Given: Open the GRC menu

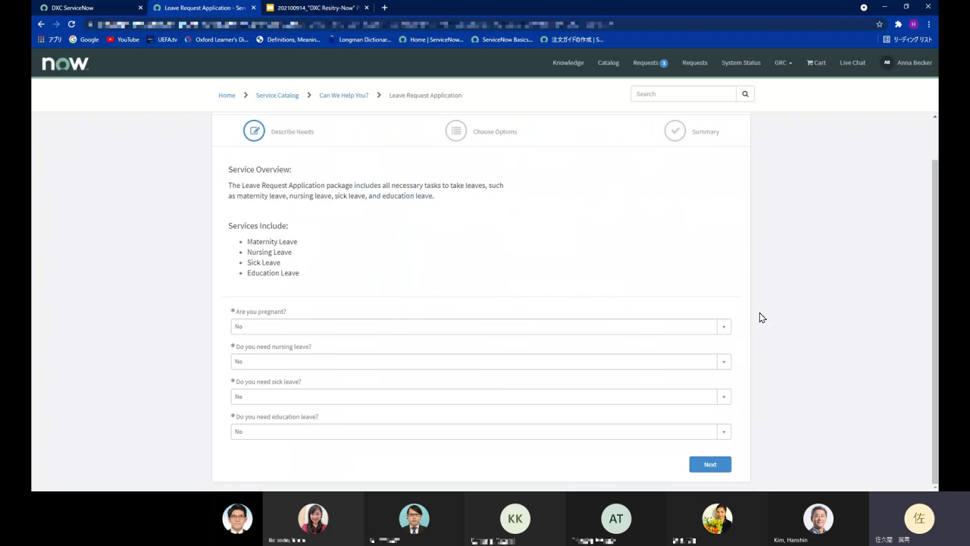Looking at the screenshot, I should (783, 63).
